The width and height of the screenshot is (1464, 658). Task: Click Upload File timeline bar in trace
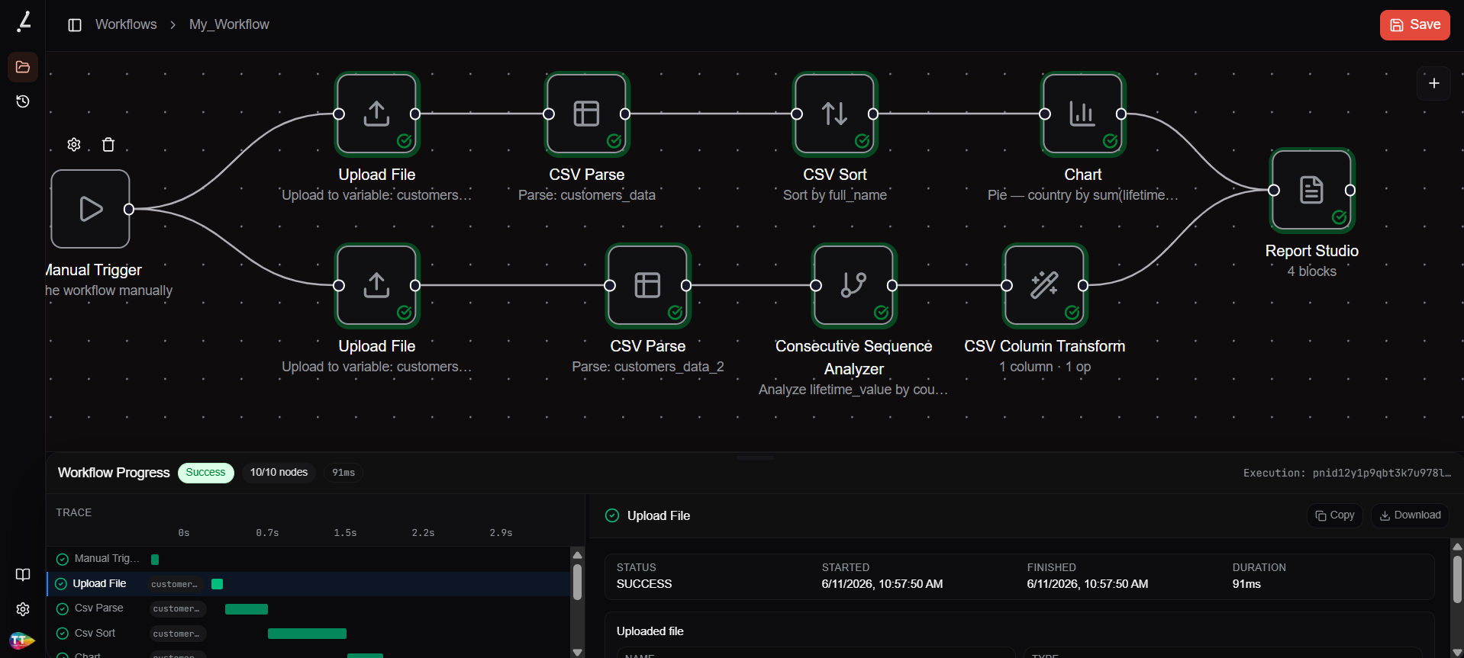pyautogui.click(x=217, y=584)
